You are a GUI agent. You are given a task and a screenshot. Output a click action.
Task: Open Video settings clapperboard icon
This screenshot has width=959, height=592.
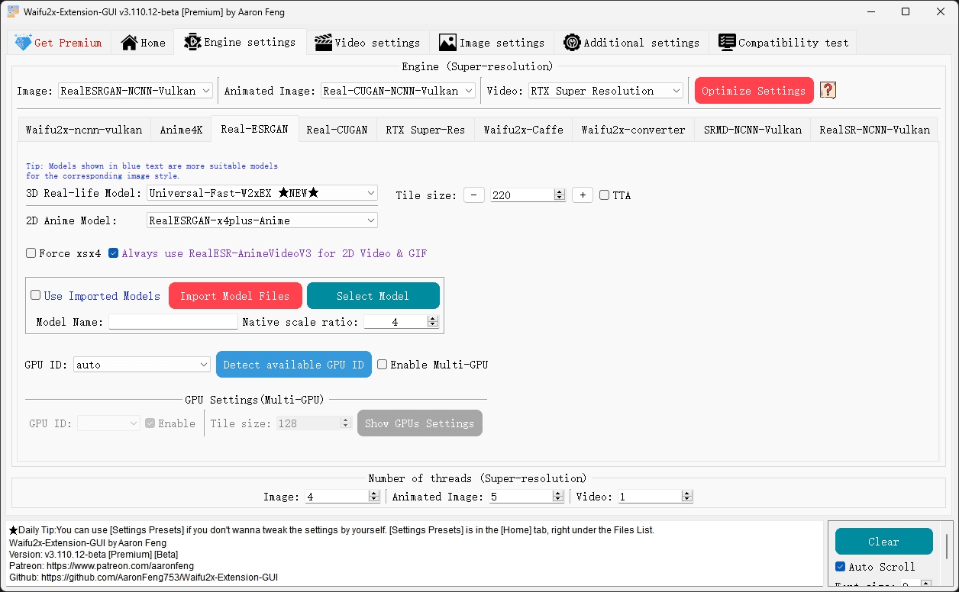tap(323, 43)
